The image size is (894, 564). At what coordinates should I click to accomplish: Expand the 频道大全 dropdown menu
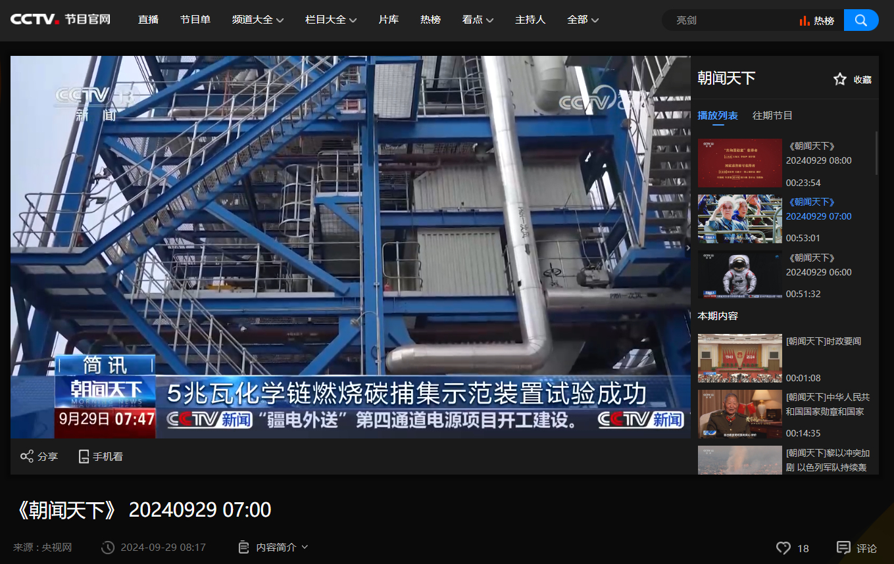(x=258, y=20)
